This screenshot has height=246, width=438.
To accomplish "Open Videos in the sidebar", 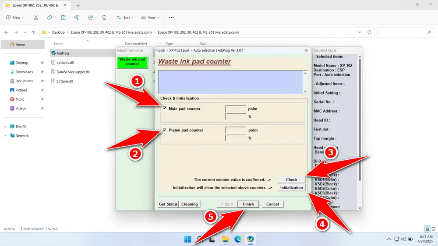I will click(21, 109).
